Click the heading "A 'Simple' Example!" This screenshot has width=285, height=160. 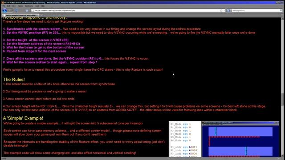click(x=23, y=118)
